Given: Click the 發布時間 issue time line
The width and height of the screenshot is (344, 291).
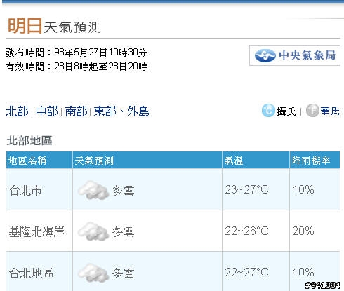Looking at the screenshot, I should [77, 53].
